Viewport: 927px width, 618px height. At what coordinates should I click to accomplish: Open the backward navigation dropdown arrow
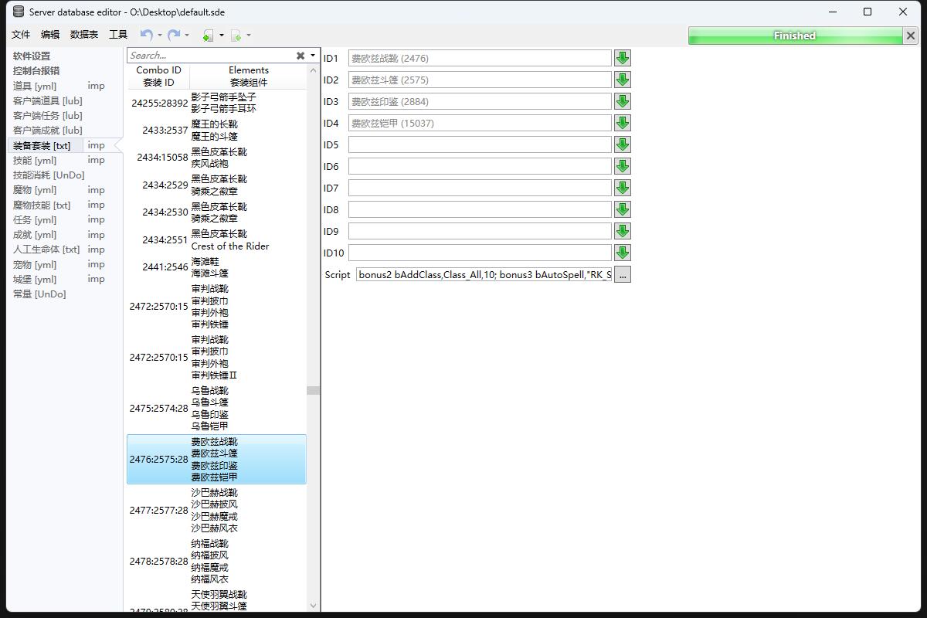point(222,36)
